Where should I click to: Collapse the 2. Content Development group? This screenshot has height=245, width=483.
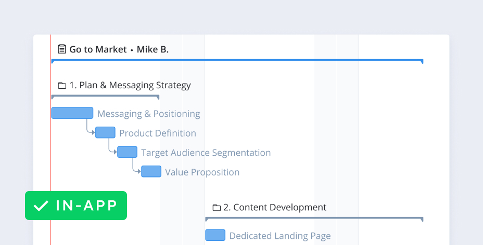pyautogui.click(x=274, y=208)
